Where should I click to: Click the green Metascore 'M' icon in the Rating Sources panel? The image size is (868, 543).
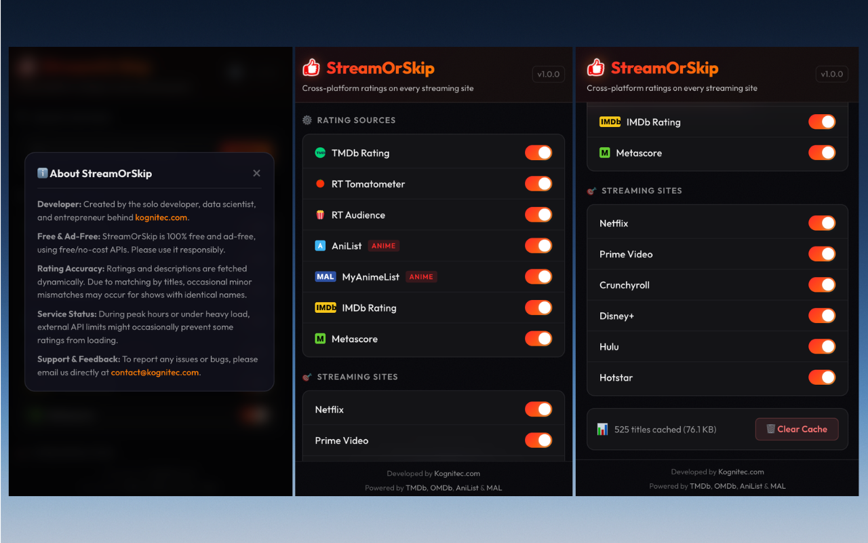tap(321, 339)
